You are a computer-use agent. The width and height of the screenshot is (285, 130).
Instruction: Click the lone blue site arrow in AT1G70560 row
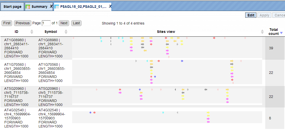click(x=182, y=61)
